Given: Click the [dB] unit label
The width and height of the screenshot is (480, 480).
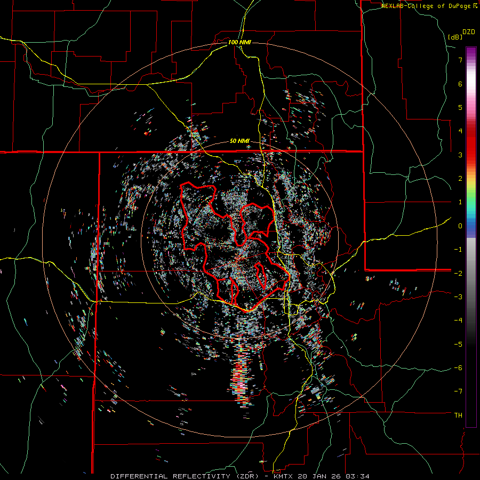Looking at the screenshot, I should [455, 37].
